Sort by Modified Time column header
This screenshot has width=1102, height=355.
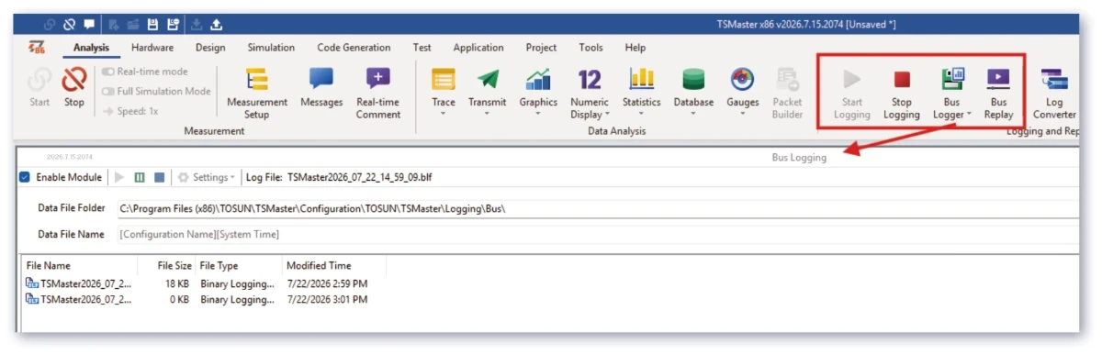coord(334,265)
